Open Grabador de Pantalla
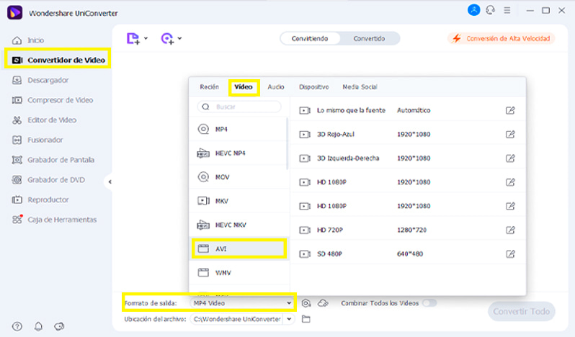The height and width of the screenshot is (337, 575). click(53, 160)
